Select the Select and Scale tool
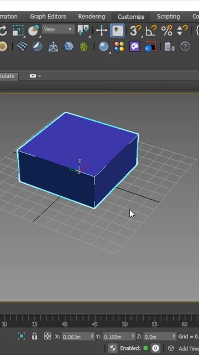 (18, 30)
